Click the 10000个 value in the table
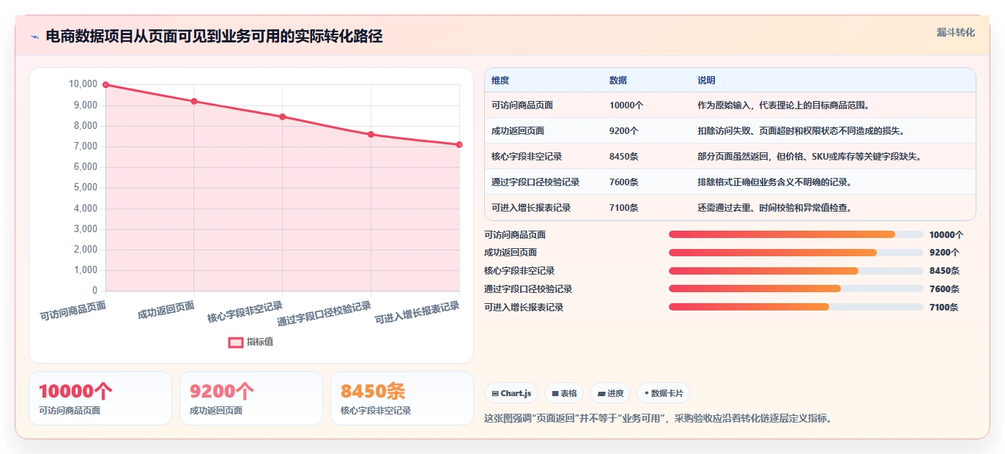 tap(626, 105)
